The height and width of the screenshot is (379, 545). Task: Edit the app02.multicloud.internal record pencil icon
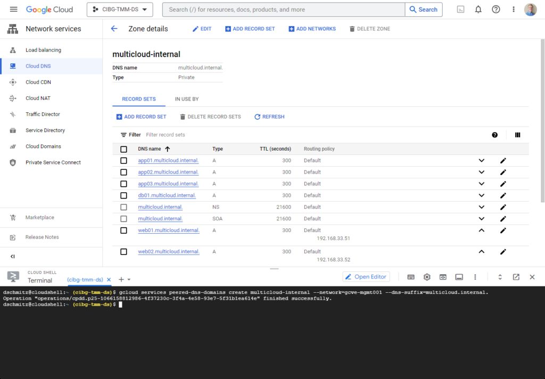coord(503,172)
